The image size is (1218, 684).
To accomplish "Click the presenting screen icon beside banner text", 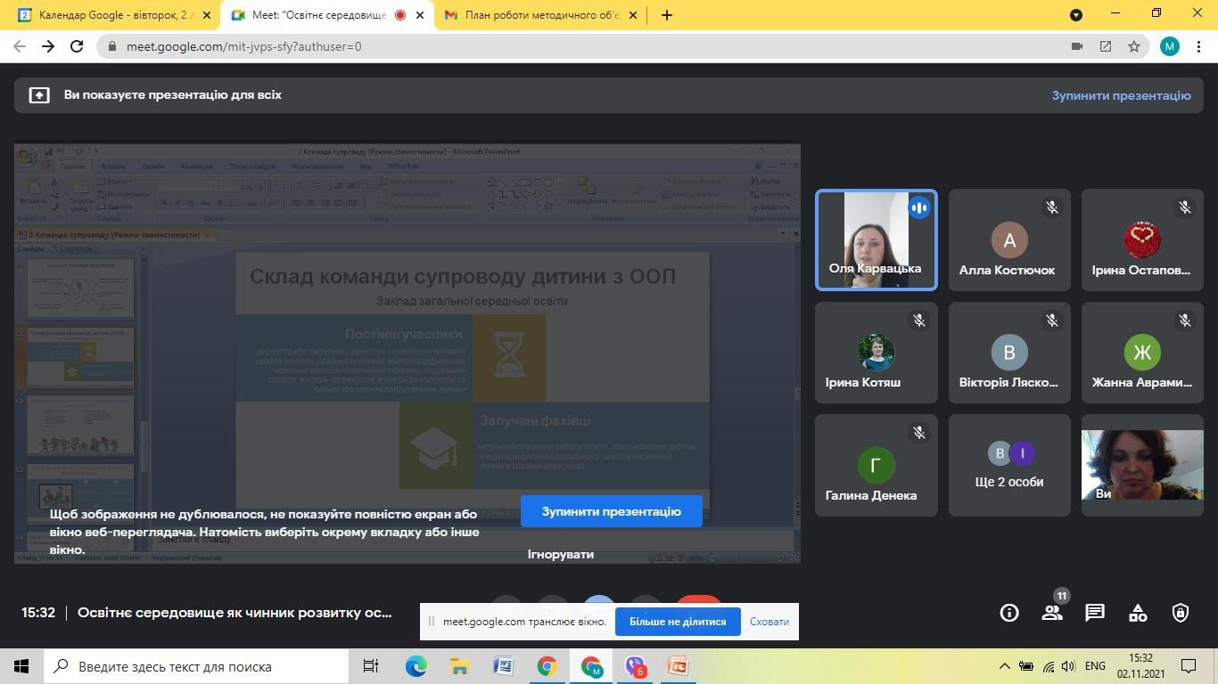I will [x=39, y=94].
